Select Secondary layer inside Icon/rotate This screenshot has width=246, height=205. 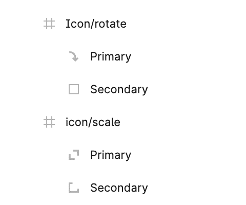[x=119, y=89]
